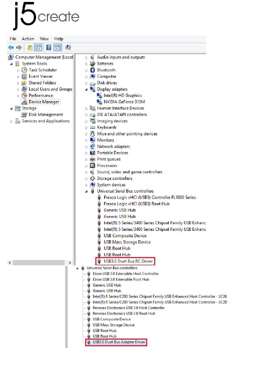Click the Imaging devices icon
Viewport: 261px width, 373px height.
[x=93, y=121]
